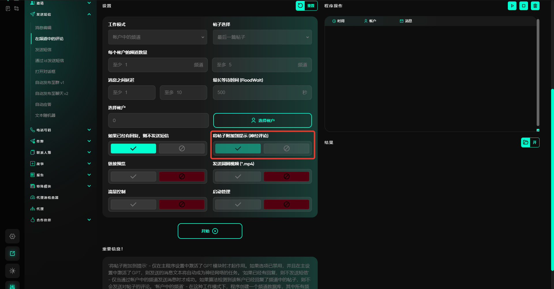Screen dimensions: 554x289
Task: Disable 如果已经有回复 option
Action: tap(182, 149)
